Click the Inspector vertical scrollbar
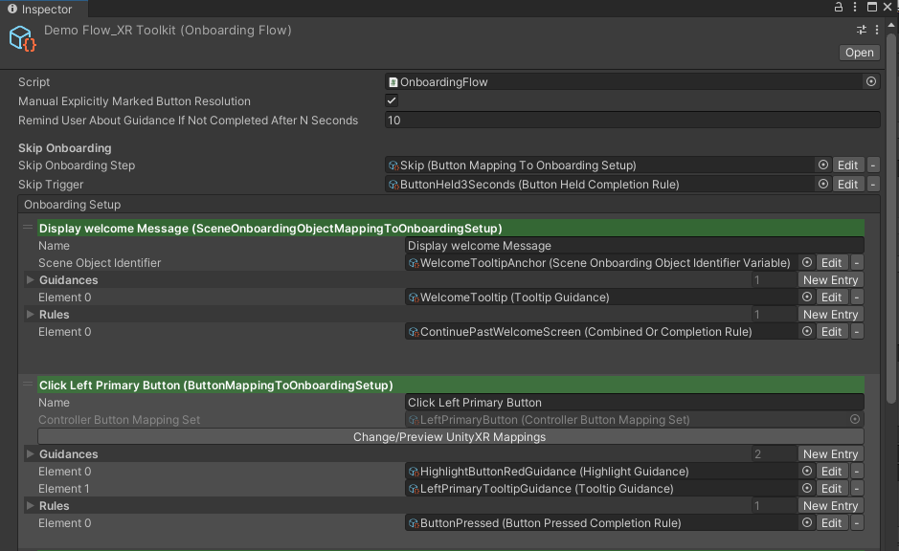Viewport: 899px width, 551px height. tap(891, 218)
